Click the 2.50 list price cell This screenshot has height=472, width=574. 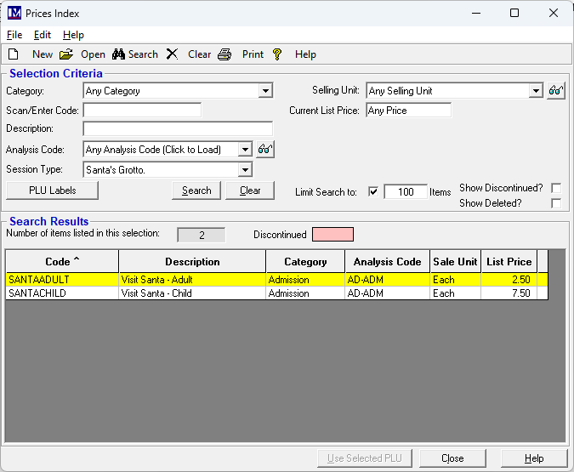509,280
